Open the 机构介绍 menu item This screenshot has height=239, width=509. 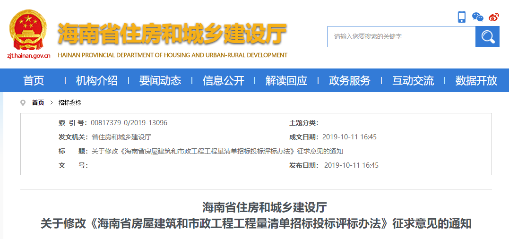click(97, 80)
